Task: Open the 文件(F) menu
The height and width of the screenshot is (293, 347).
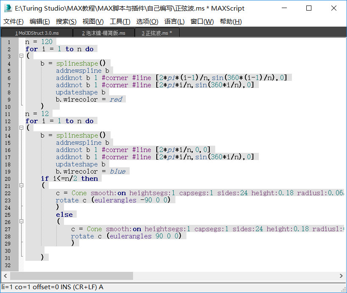Action: pos(14,22)
